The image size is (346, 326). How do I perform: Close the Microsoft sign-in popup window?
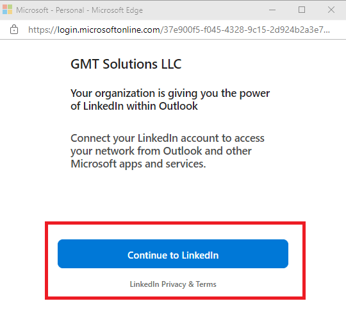[x=331, y=10]
